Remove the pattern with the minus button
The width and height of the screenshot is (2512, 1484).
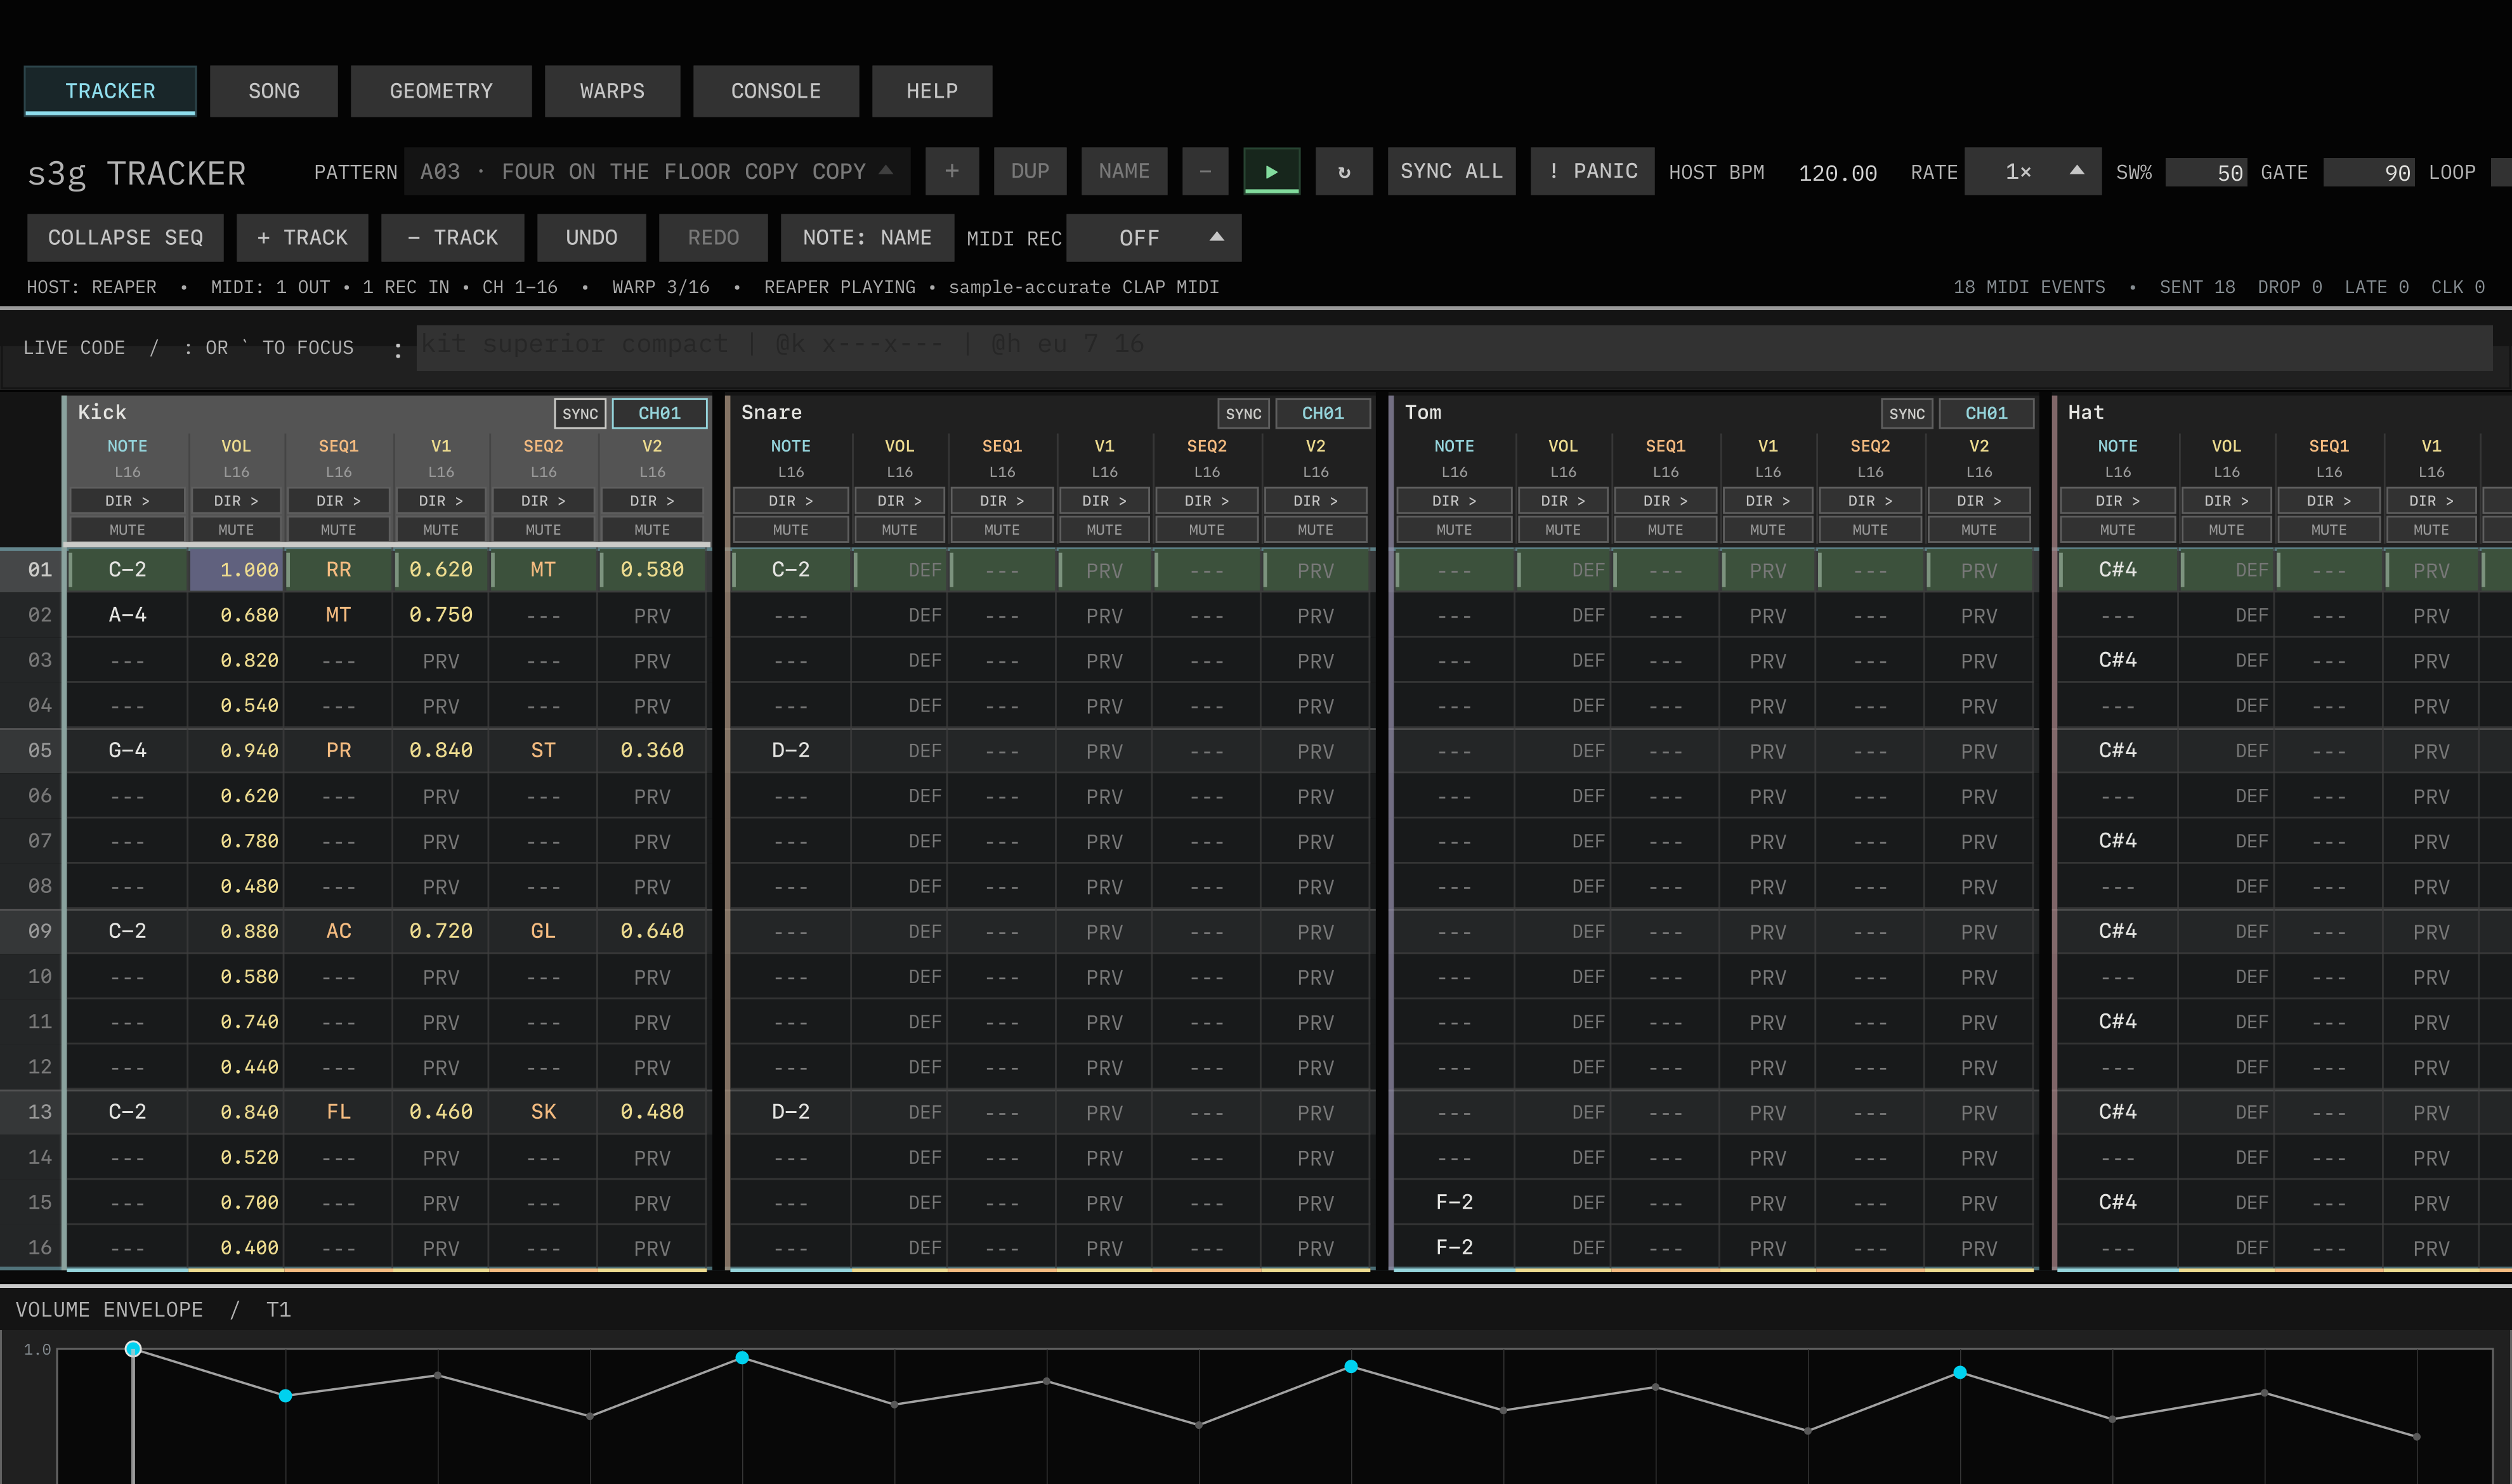(x=1205, y=171)
